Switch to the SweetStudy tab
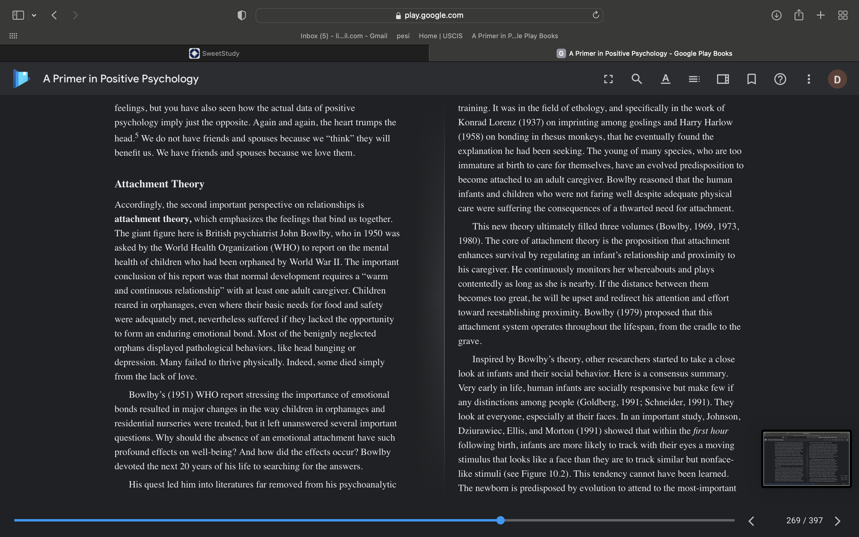Viewport: 859px width, 537px height. pos(214,53)
